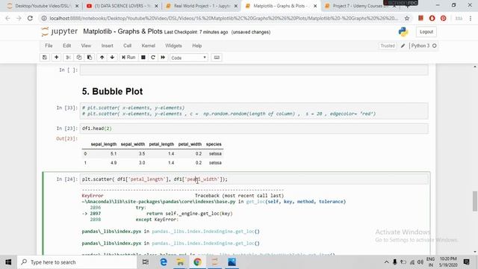This screenshot has height=269, width=478.
Task: Open the Widgets menu
Action: point(173,46)
